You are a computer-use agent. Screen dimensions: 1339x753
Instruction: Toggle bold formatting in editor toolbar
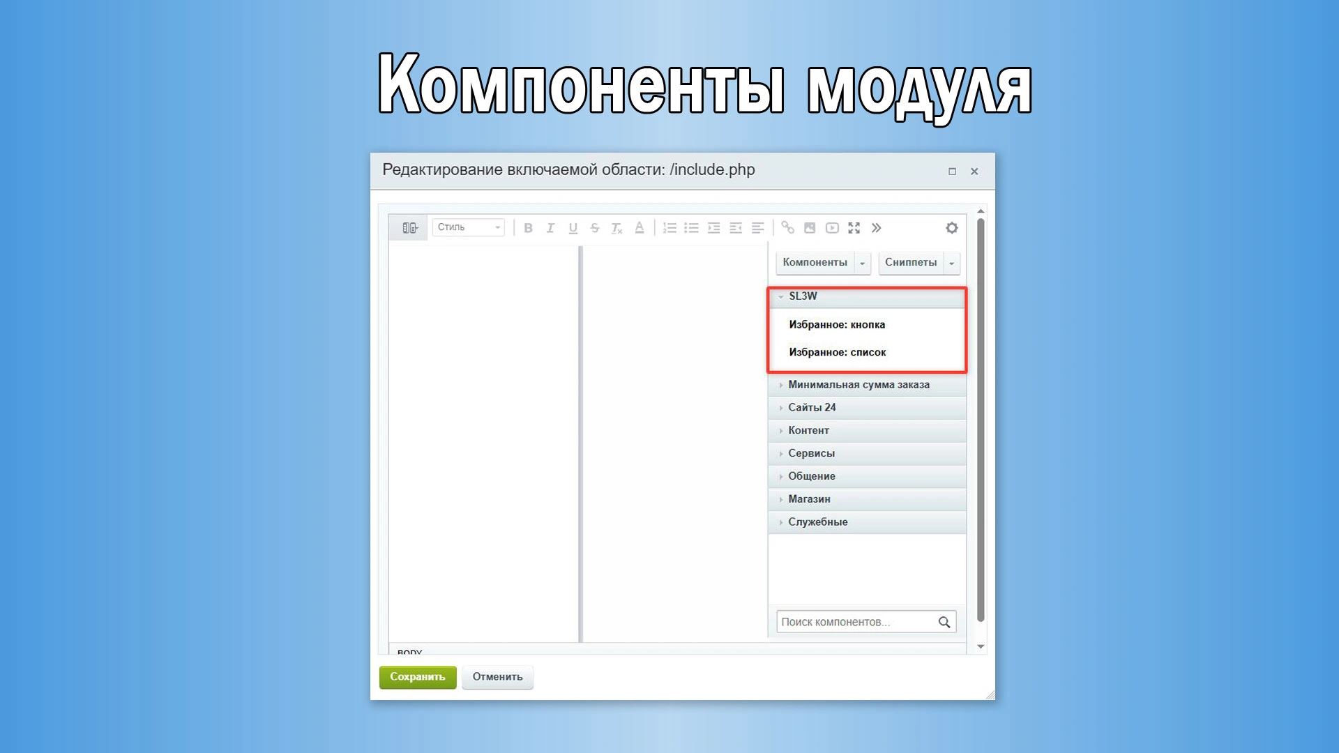click(528, 228)
